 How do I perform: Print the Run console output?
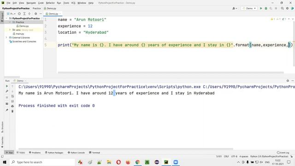click(x=12, y=107)
